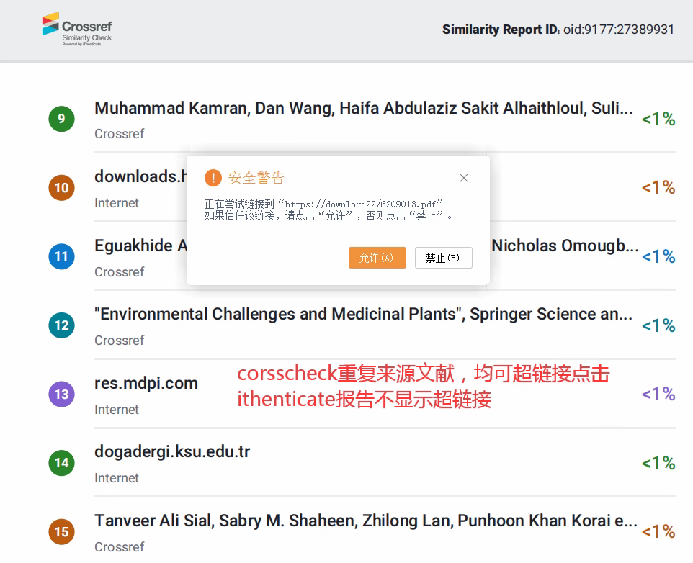Click the purple number 13 source badge
The height and width of the screenshot is (563, 693).
61,394
